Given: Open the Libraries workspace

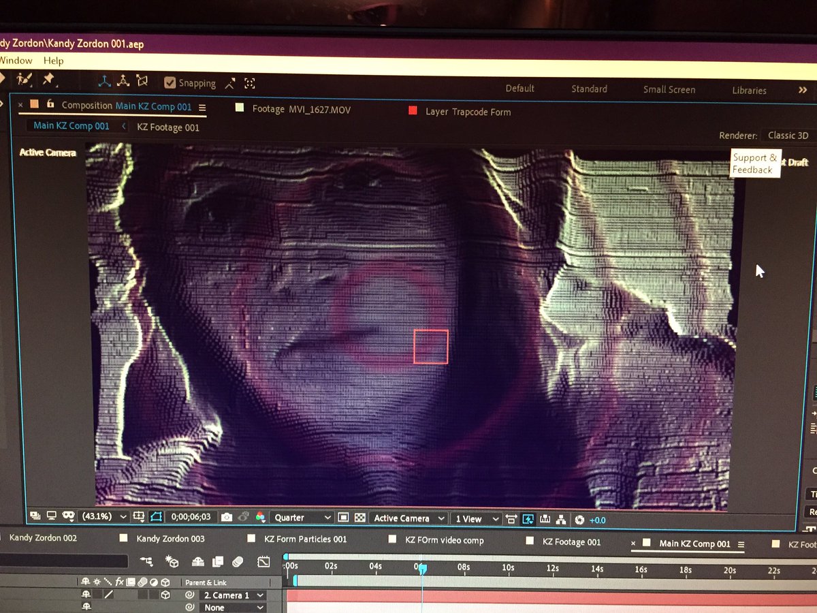Looking at the screenshot, I should click(x=749, y=90).
